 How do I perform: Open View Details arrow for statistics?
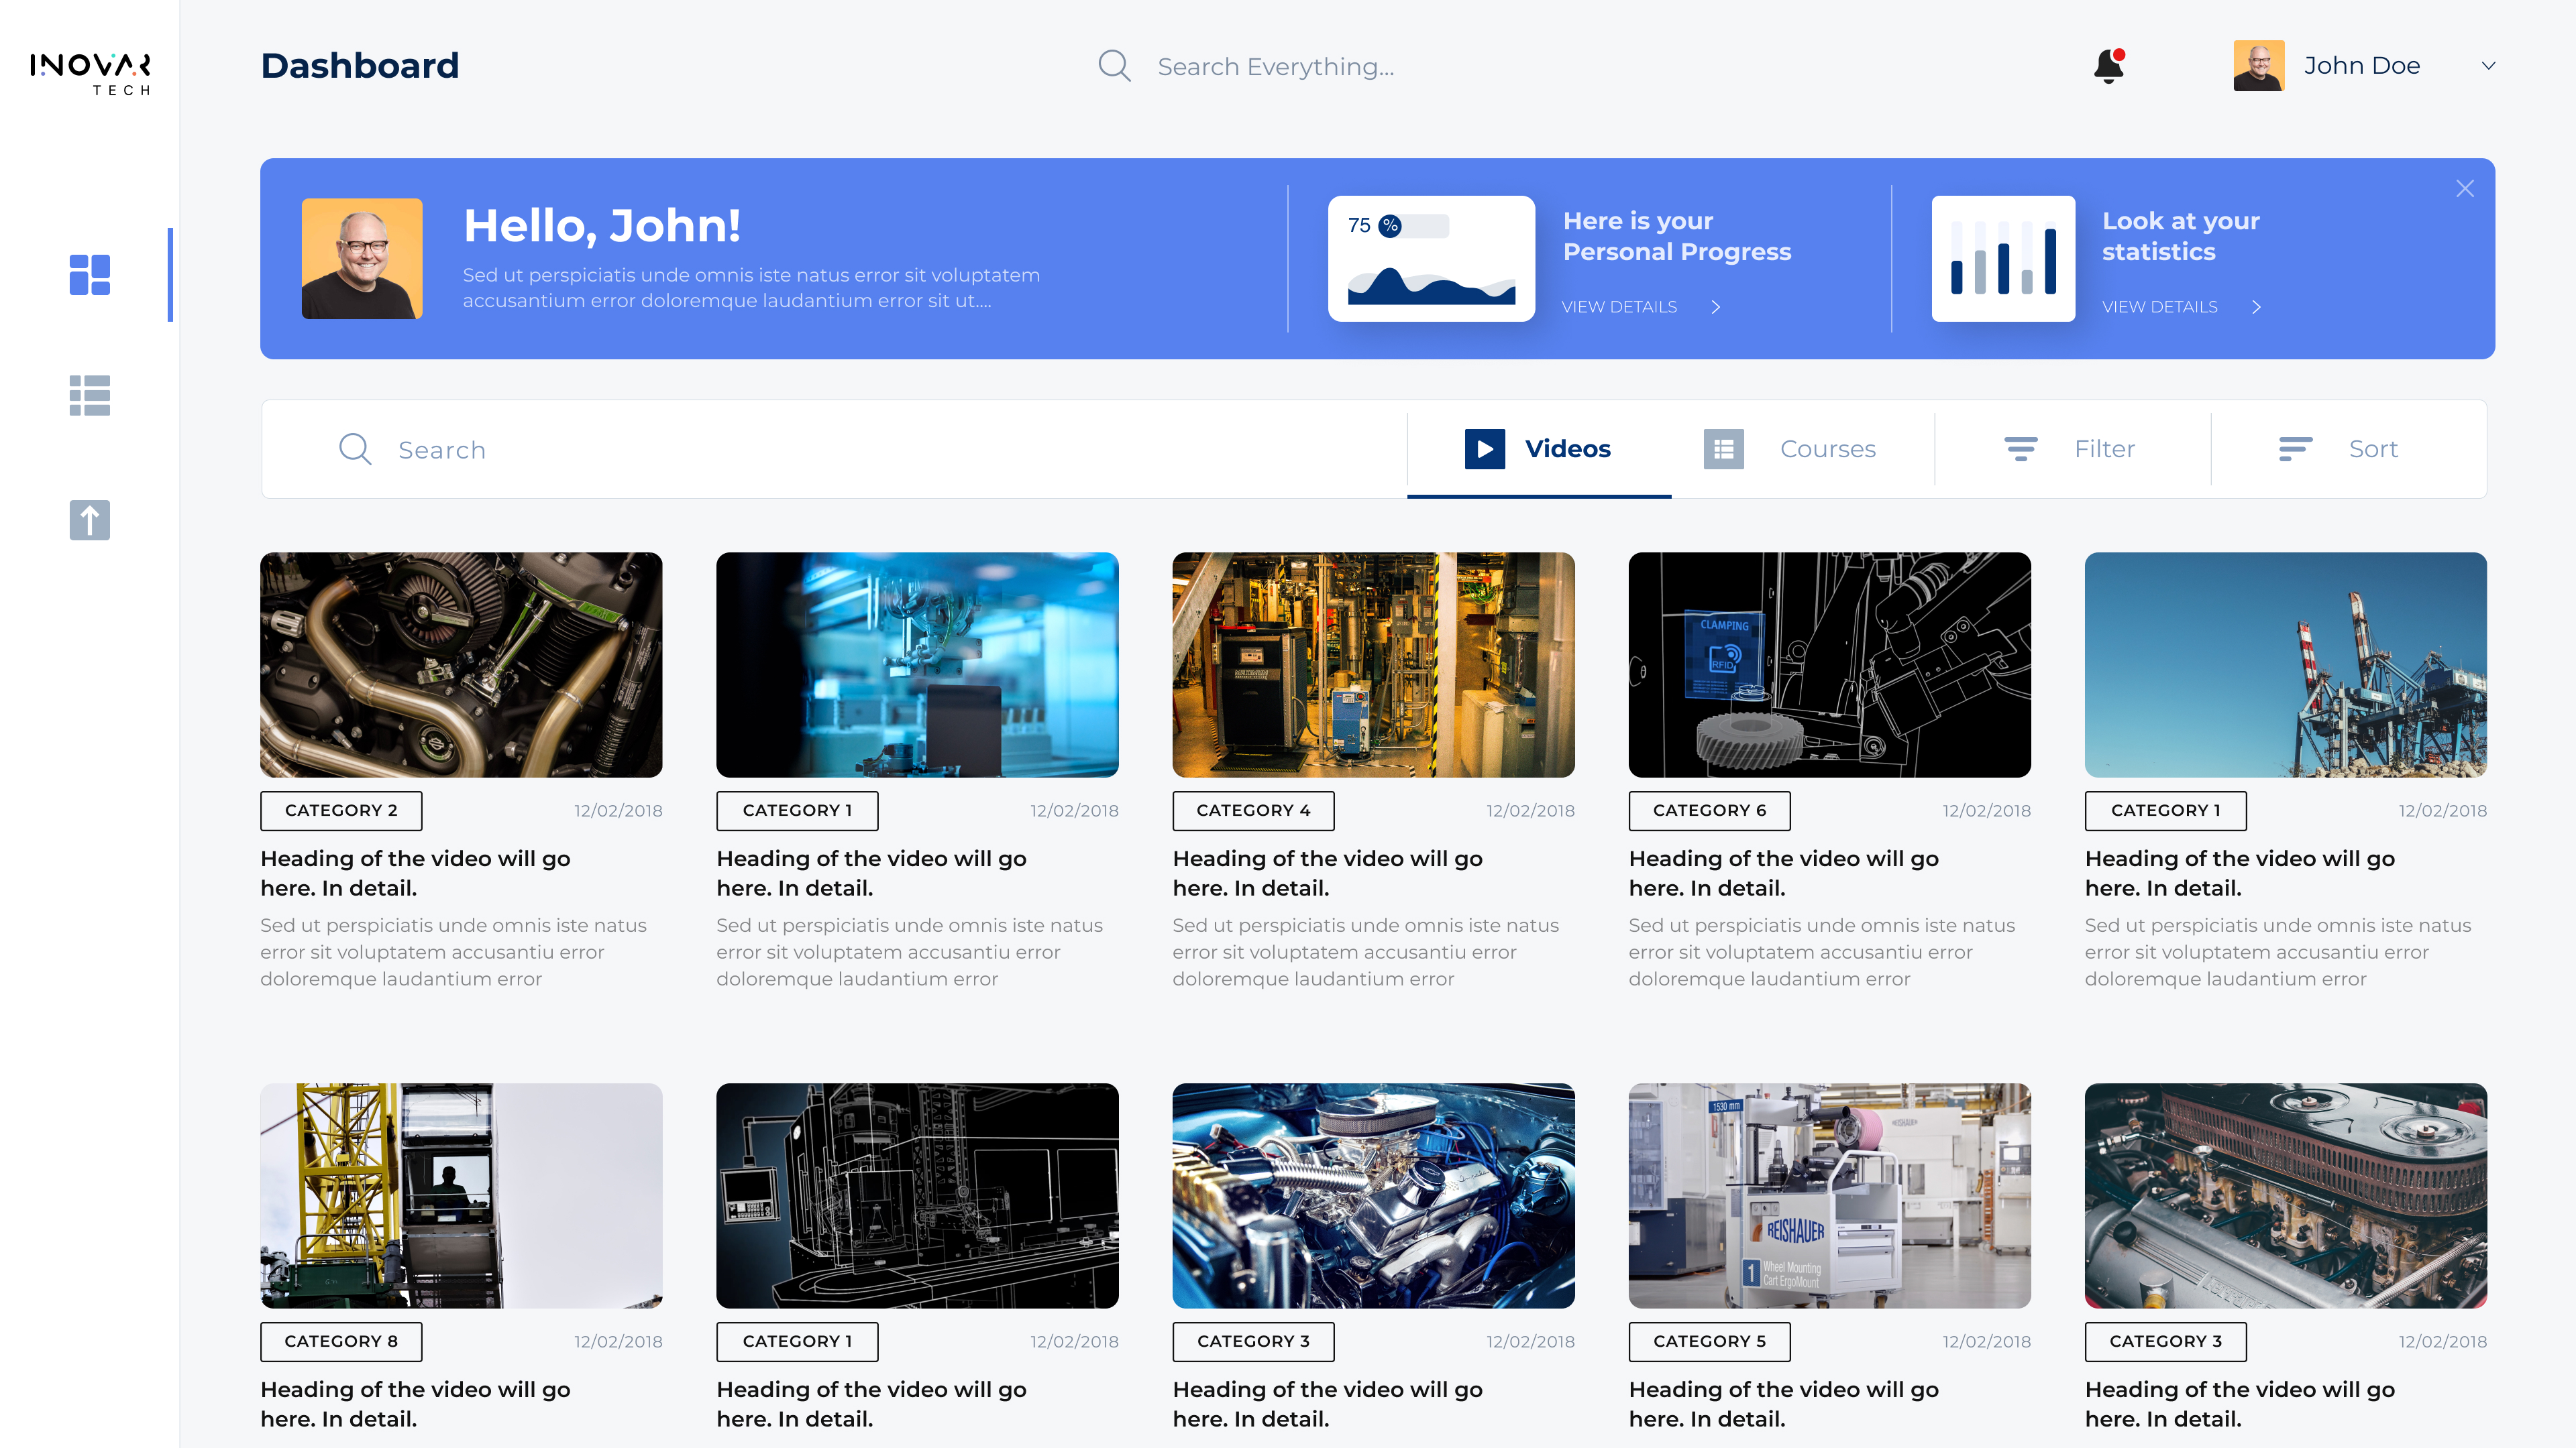pyautogui.click(x=2256, y=307)
